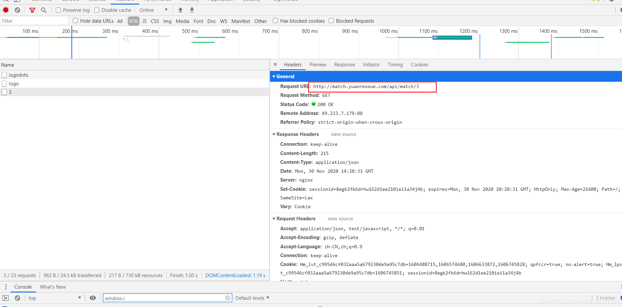Viewport: 622px width, 307px height.
Task: Open Default levels dropdown
Action: [x=252, y=298]
